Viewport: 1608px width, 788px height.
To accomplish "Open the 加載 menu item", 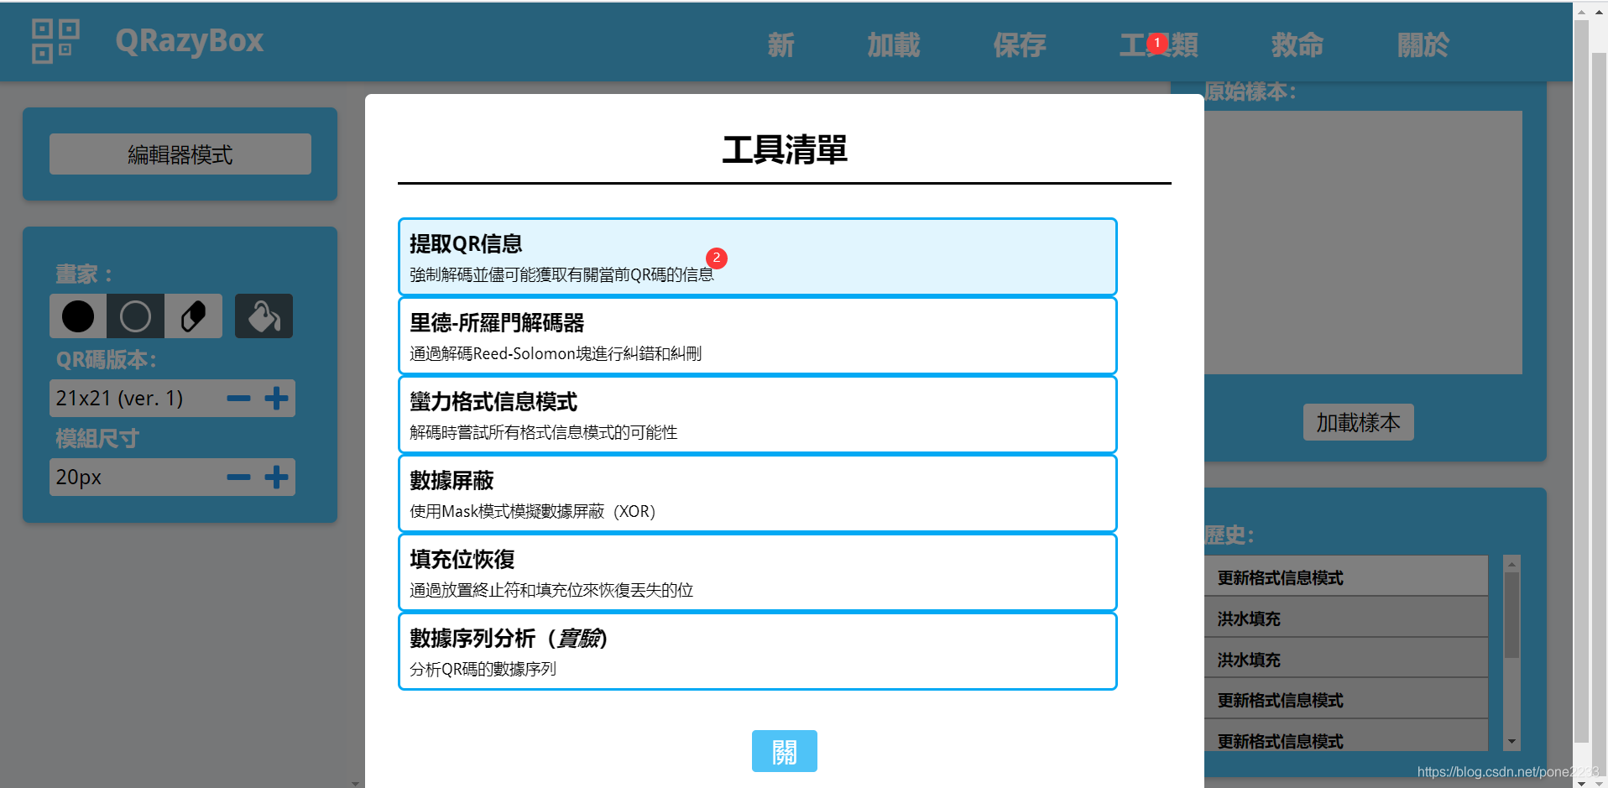I will coord(894,44).
